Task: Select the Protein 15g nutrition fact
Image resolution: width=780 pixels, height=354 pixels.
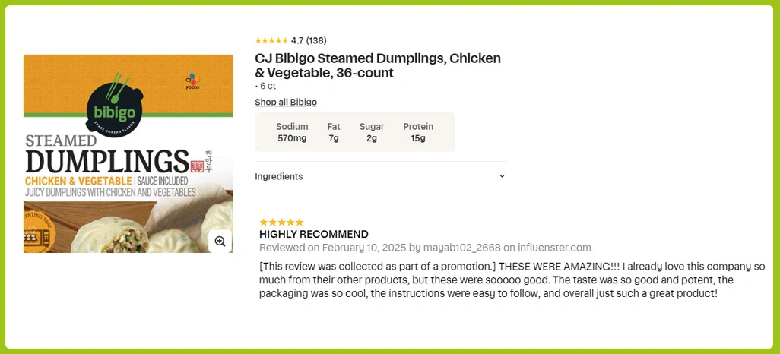Action: 418,132
